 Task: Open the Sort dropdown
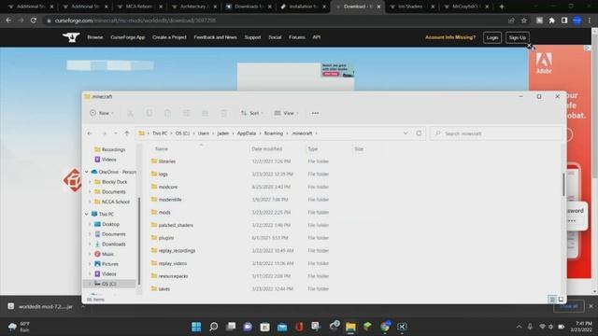coord(251,113)
